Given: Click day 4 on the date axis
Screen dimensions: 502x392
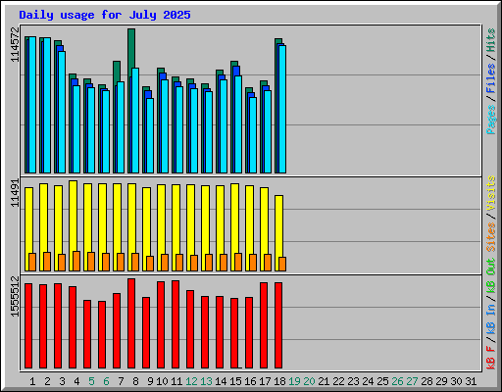Looking at the screenshot, I should point(76,381).
